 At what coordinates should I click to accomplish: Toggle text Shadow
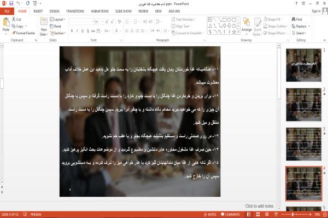pos(88,31)
